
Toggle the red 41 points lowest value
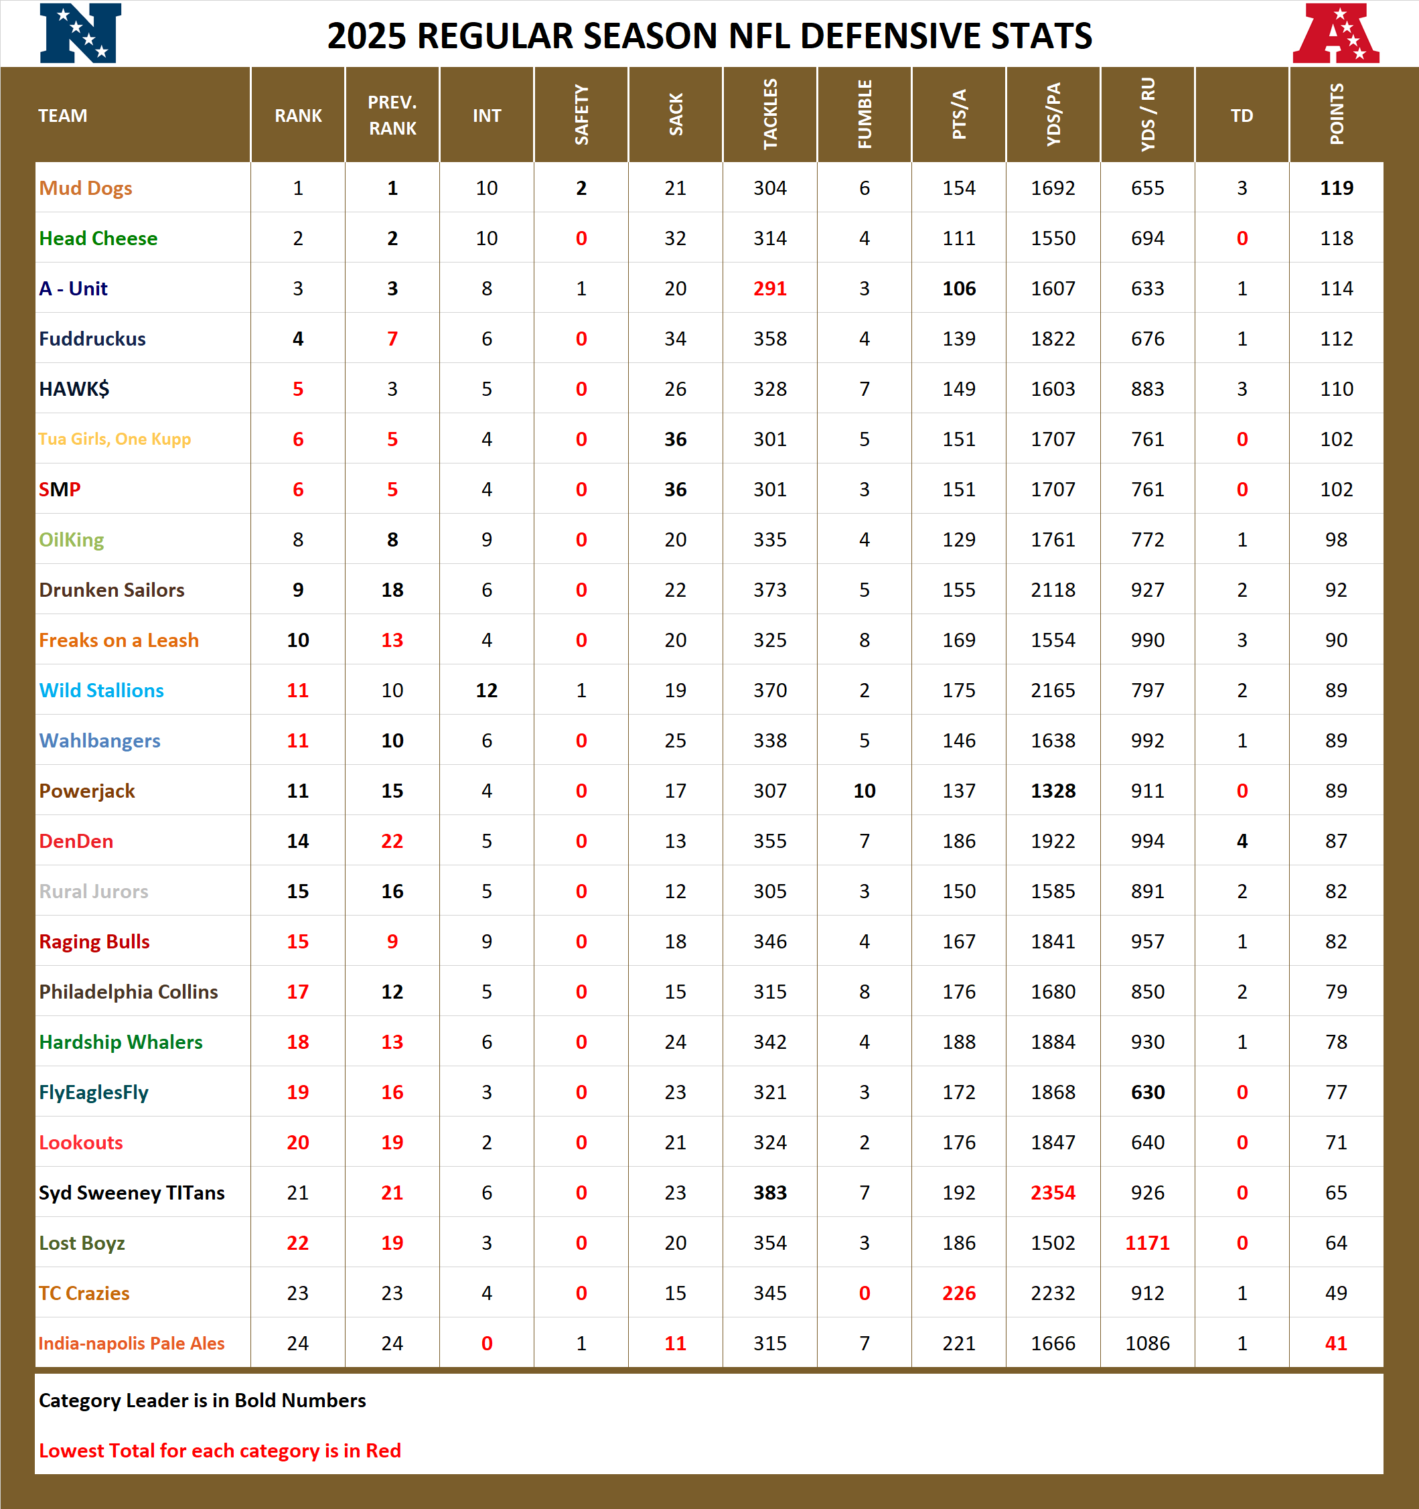(1337, 1343)
